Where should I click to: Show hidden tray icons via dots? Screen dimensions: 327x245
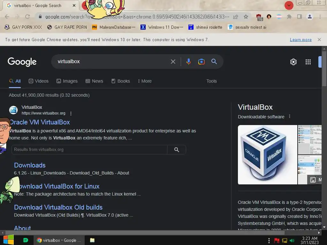pos(269,241)
